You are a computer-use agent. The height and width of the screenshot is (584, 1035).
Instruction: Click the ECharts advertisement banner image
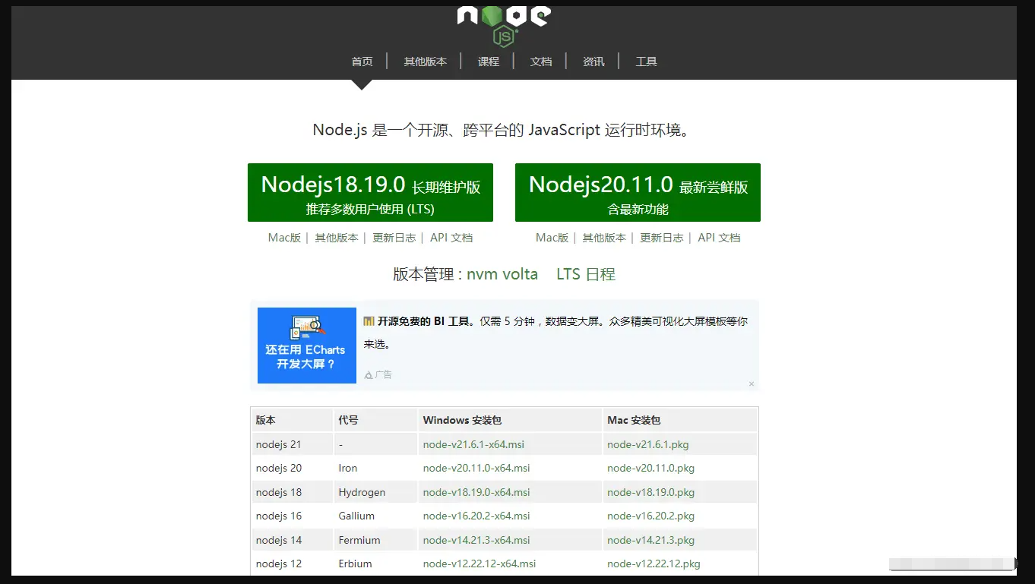coord(306,345)
